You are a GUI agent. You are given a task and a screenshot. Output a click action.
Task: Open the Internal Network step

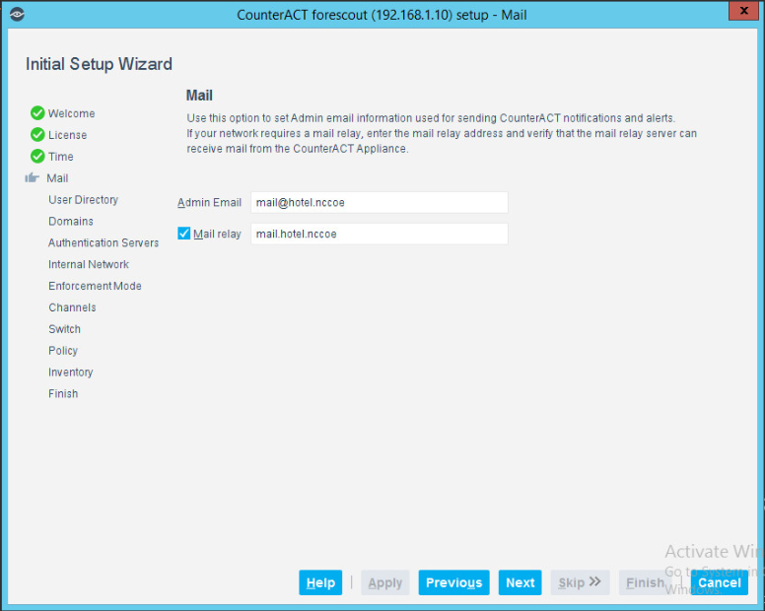coord(89,264)
